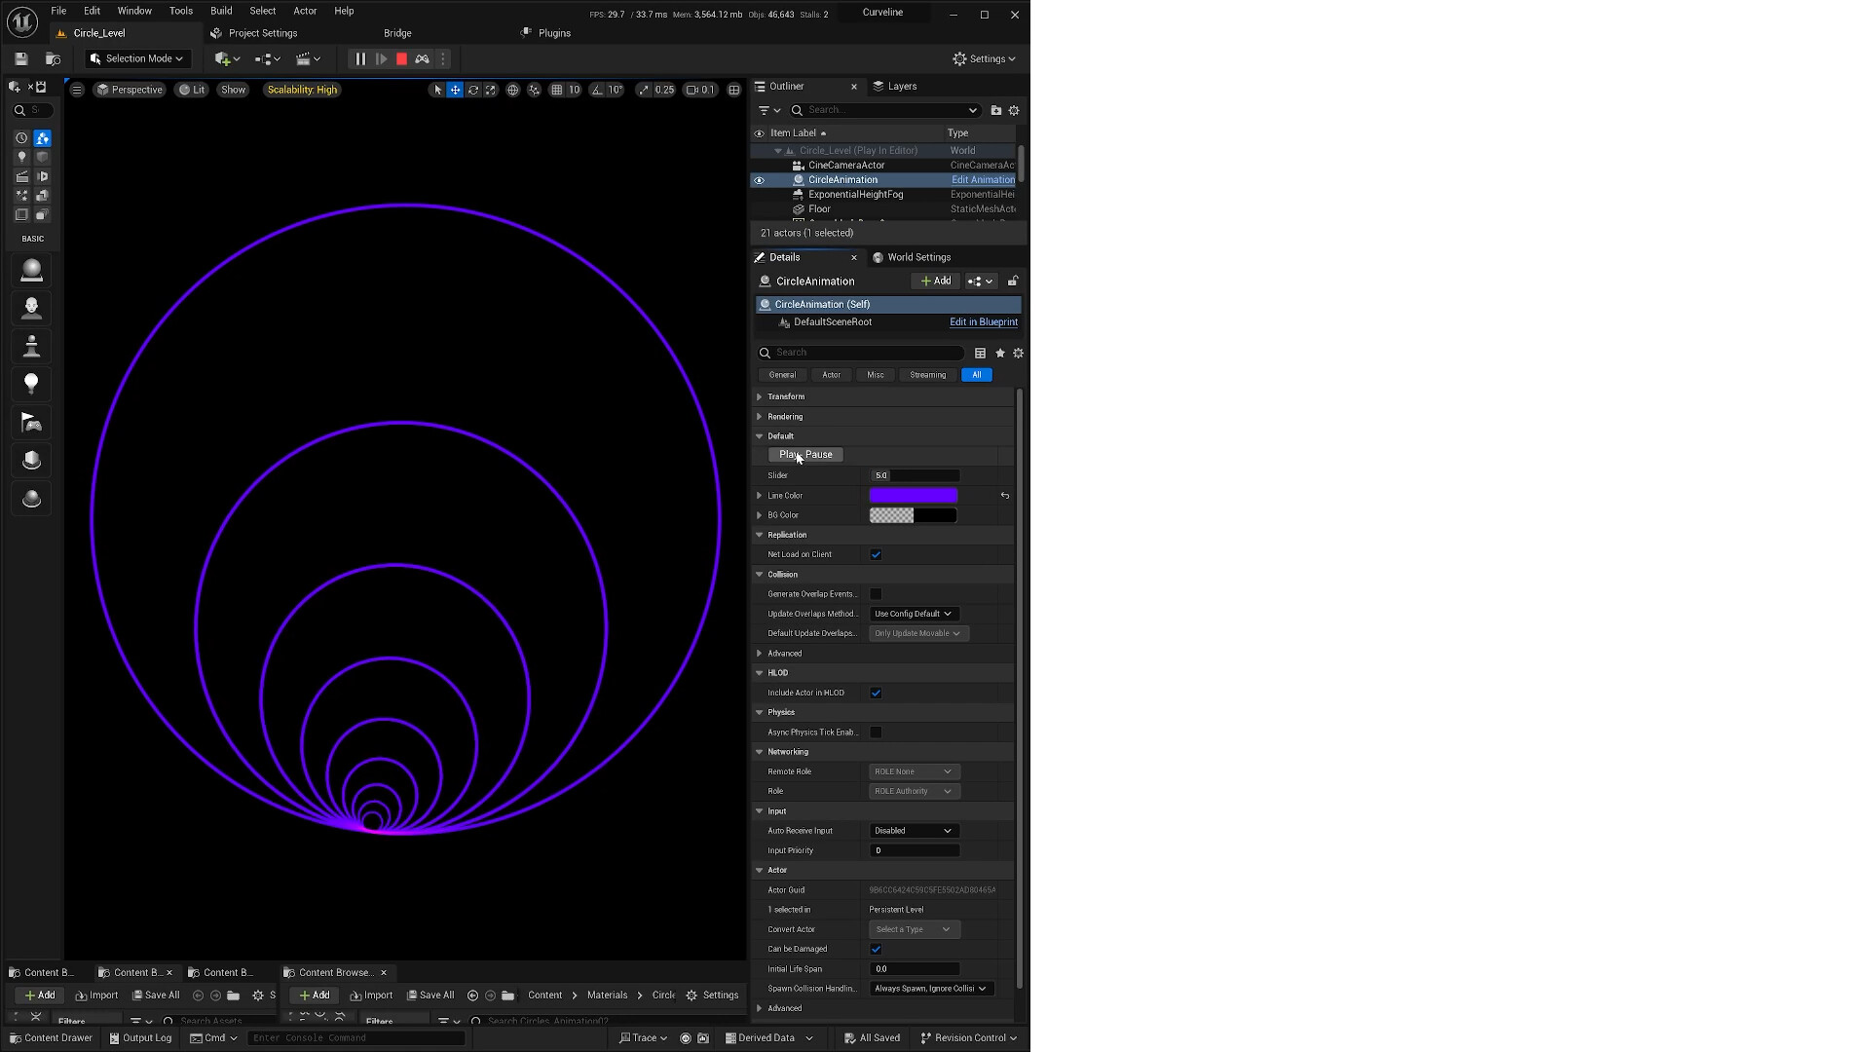
Task: Click the Recently Placed clock icon
Action: coord(20,138)
